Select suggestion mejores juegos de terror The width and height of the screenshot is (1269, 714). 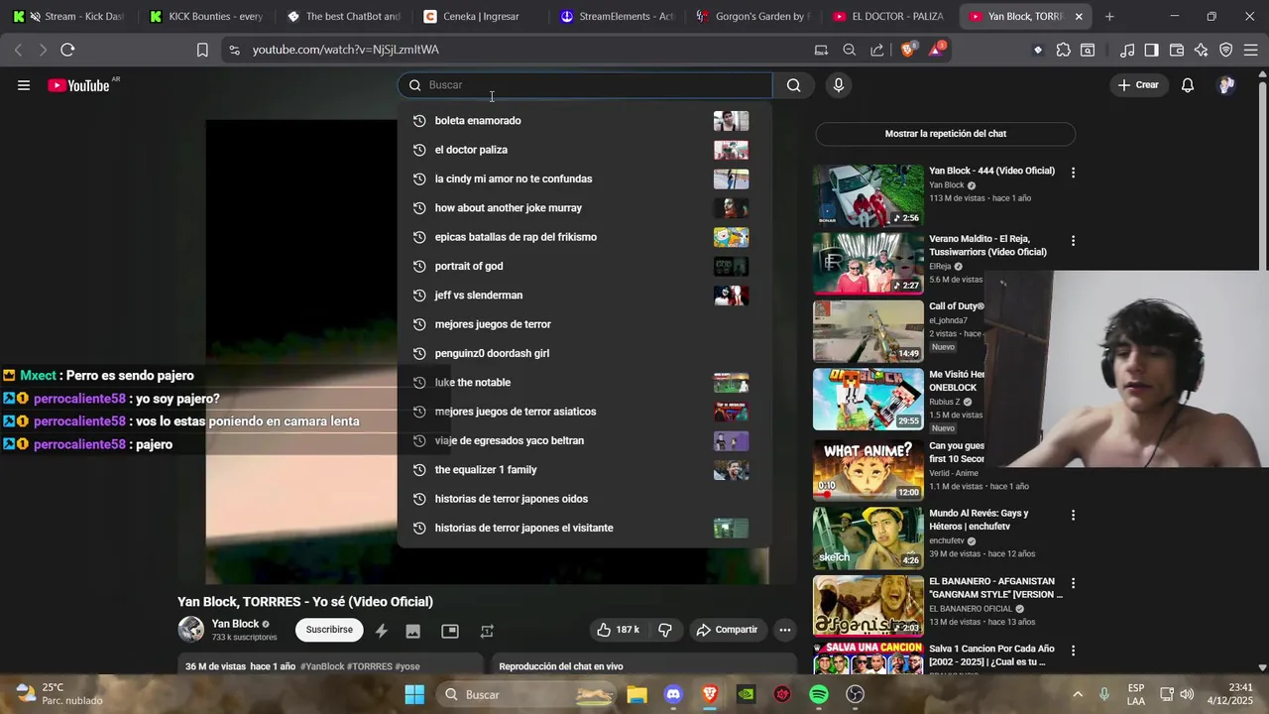click(585, 324)
